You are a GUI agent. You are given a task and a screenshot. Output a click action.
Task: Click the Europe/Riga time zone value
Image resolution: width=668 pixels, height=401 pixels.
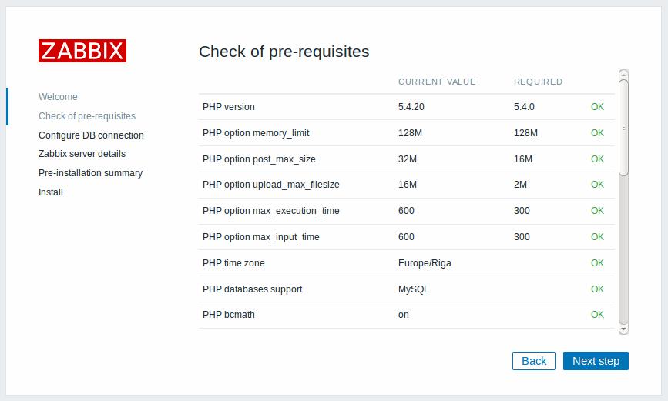pyautogui.click(x=425, y=263)
